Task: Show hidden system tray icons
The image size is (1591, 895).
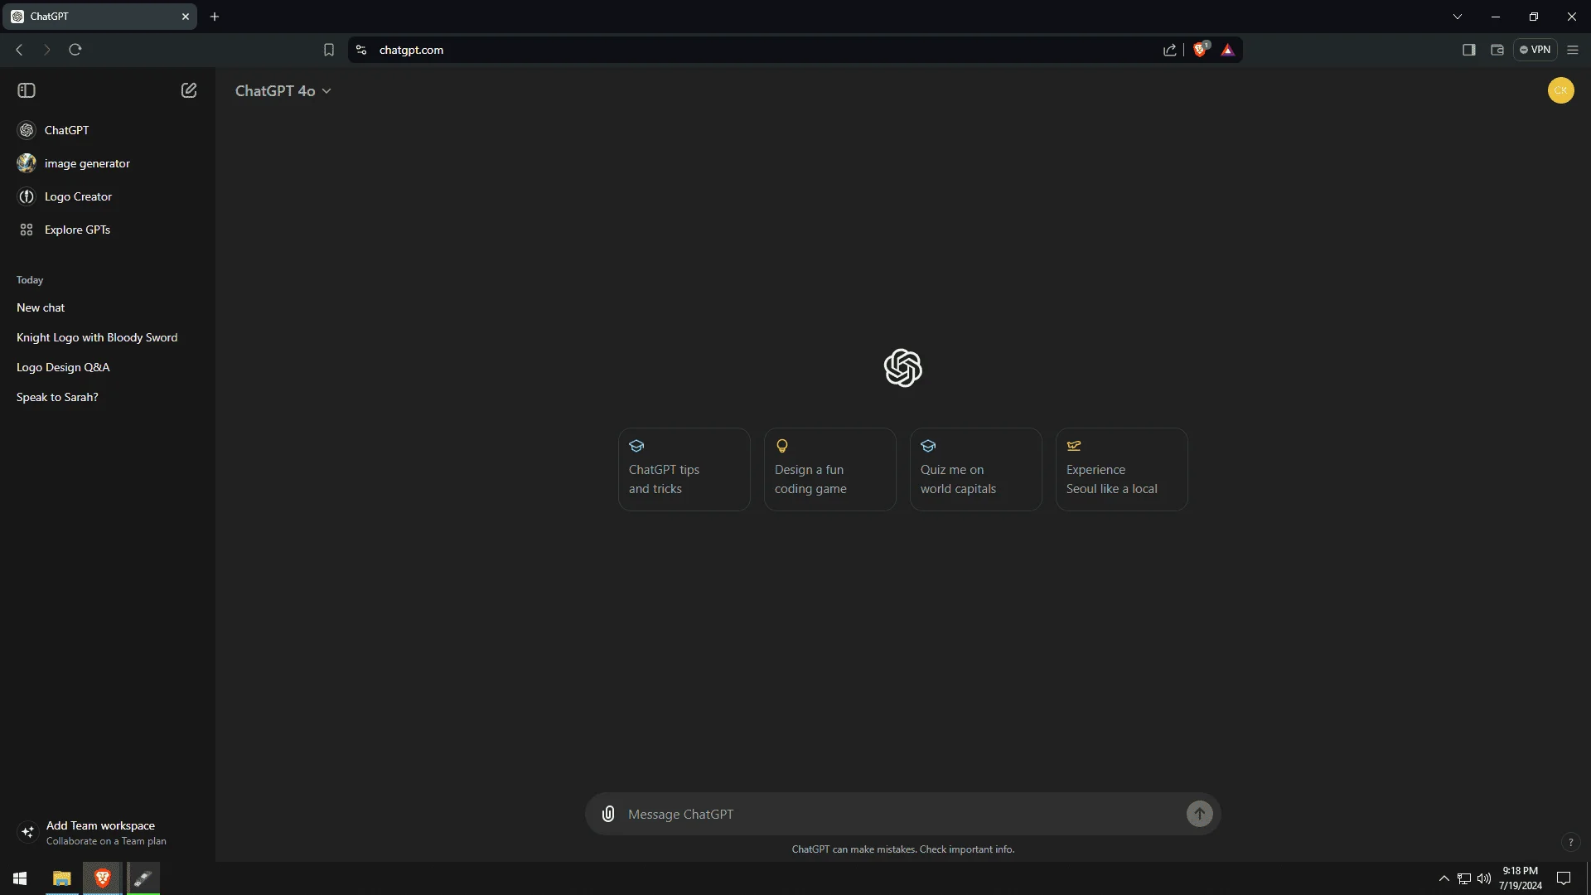Action: [x=1444, y=878]
